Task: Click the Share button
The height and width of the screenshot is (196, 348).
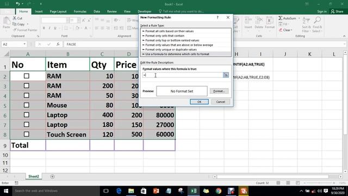Action: click(337, 11)
